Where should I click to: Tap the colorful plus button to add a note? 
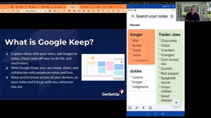point(176,103)
